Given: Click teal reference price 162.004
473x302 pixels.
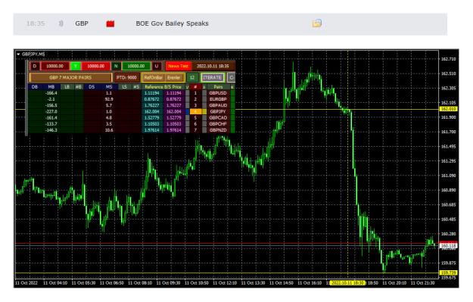Looking at the screenshot, I should point(151,111).
